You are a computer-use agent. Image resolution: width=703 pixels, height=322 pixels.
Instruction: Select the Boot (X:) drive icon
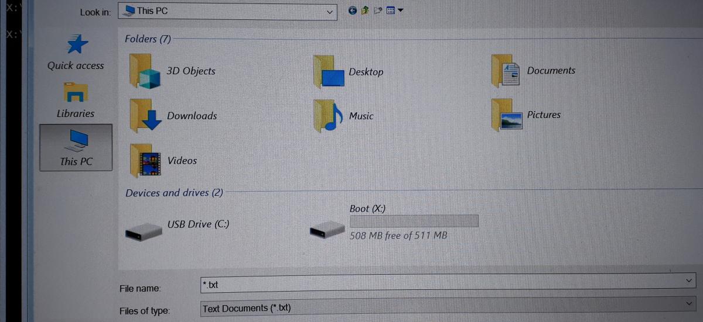point(327,229)
